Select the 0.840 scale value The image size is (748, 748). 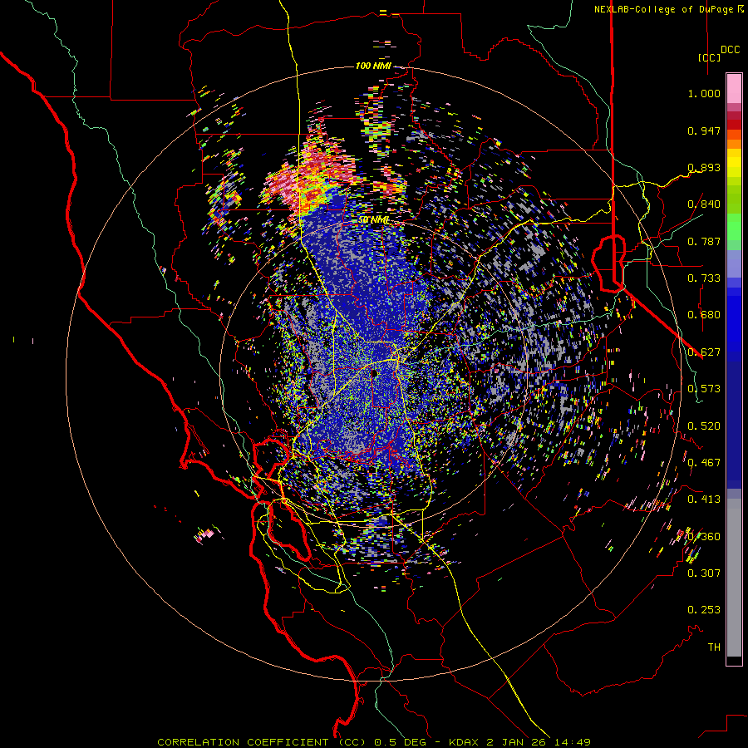click(x=704, y=204)
